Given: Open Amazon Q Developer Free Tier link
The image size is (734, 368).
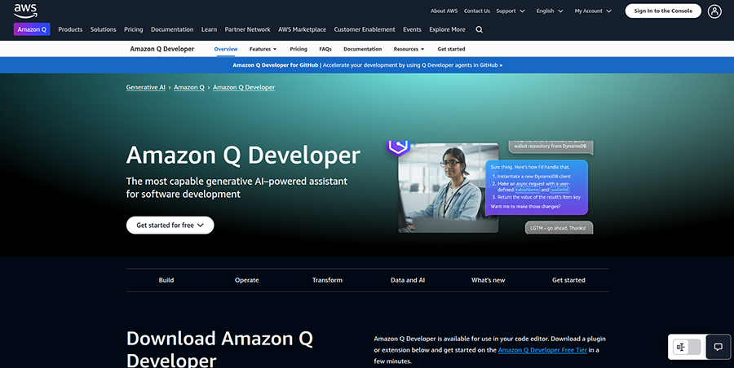Looking at the screenshot, I should point(542,350).
